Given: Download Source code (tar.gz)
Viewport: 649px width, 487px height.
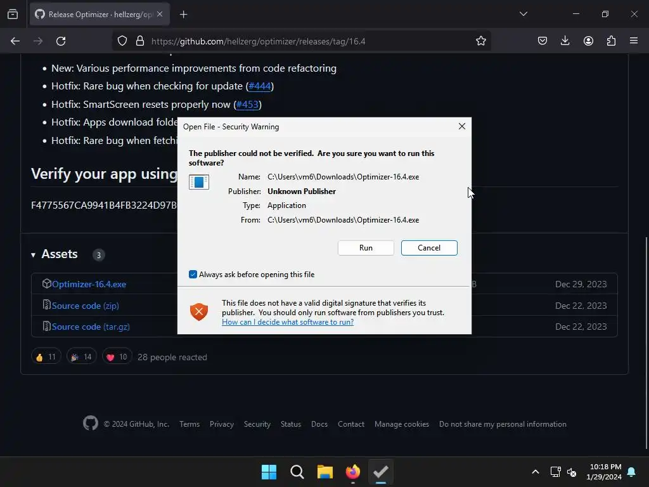Looking at the screenshot, I should pos(91,327).
